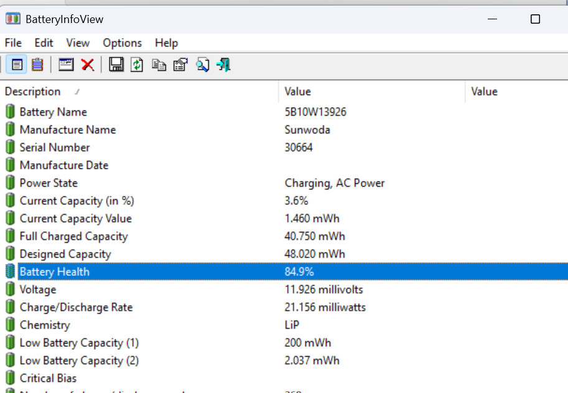Open the View menu
568x393 pixels.
(78, 43)
